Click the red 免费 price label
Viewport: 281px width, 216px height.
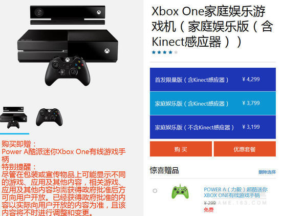coord(209,210)
